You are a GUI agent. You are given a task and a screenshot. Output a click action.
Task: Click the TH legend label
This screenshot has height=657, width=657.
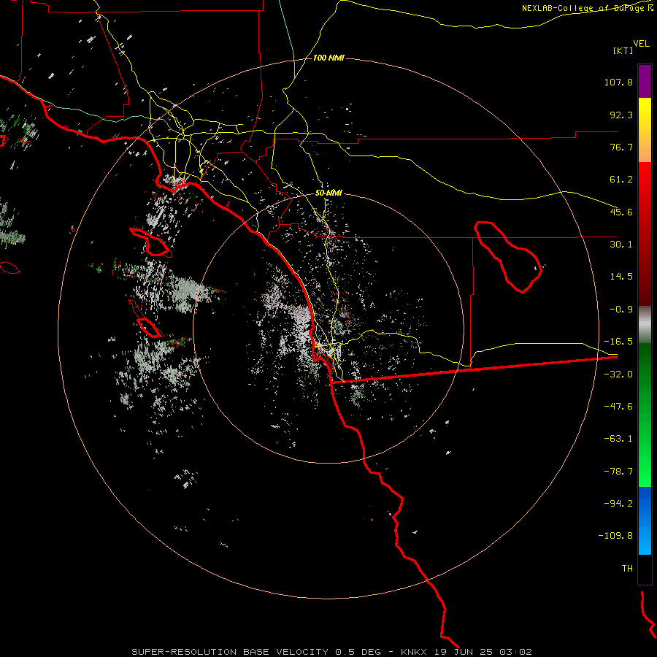pos(627,569)
